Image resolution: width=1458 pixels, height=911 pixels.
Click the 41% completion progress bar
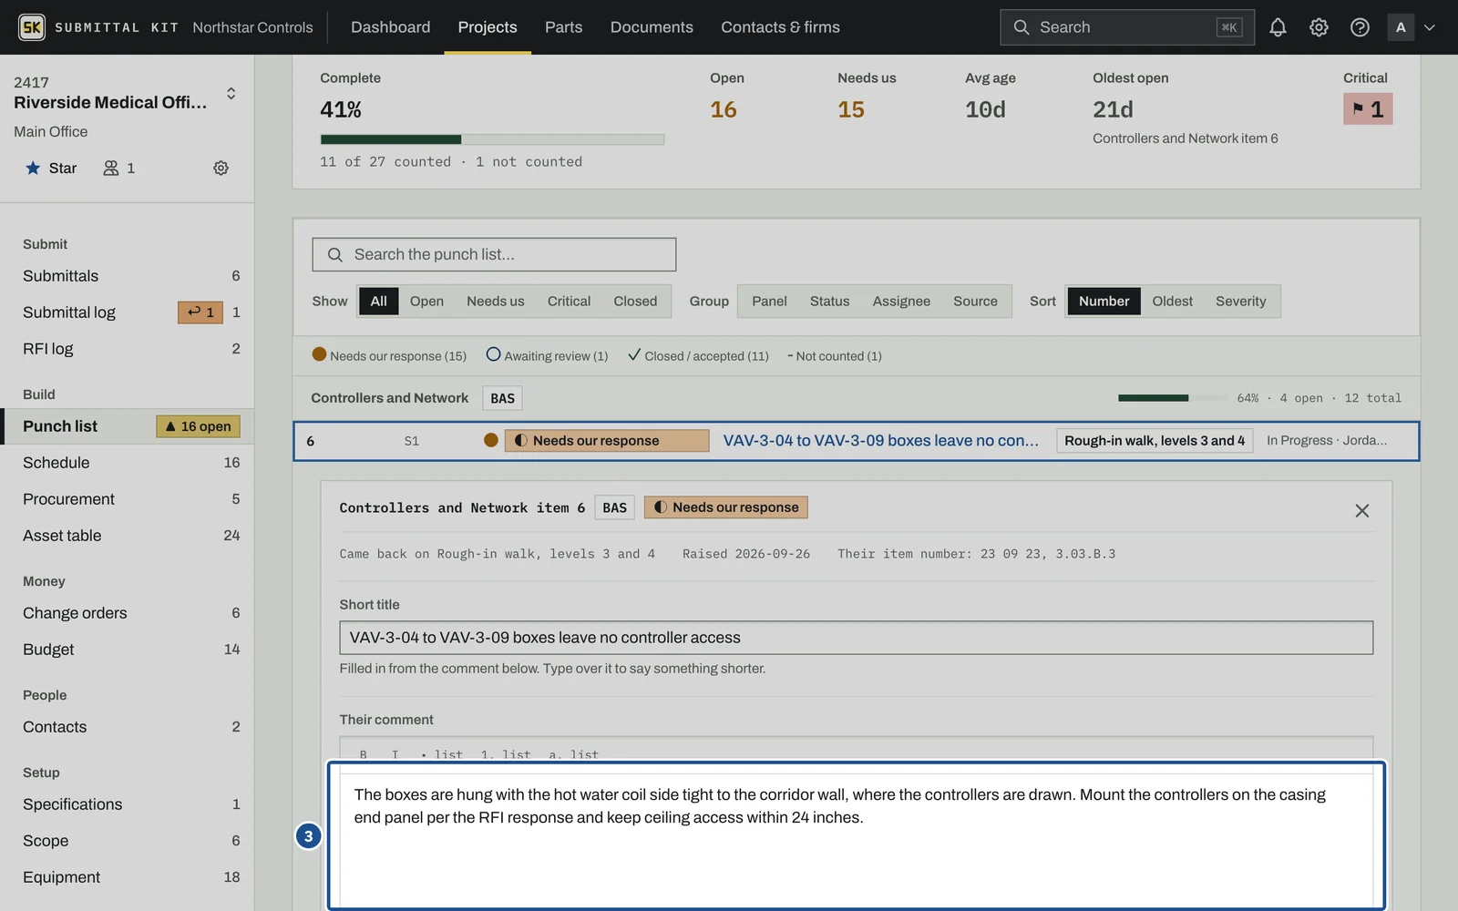click(x=492, y=139)
